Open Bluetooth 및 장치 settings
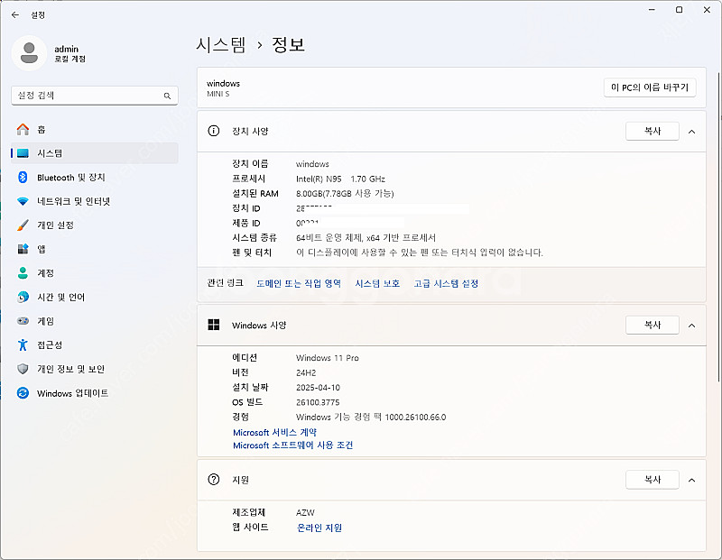722x560 pixels. pos(95,177)
